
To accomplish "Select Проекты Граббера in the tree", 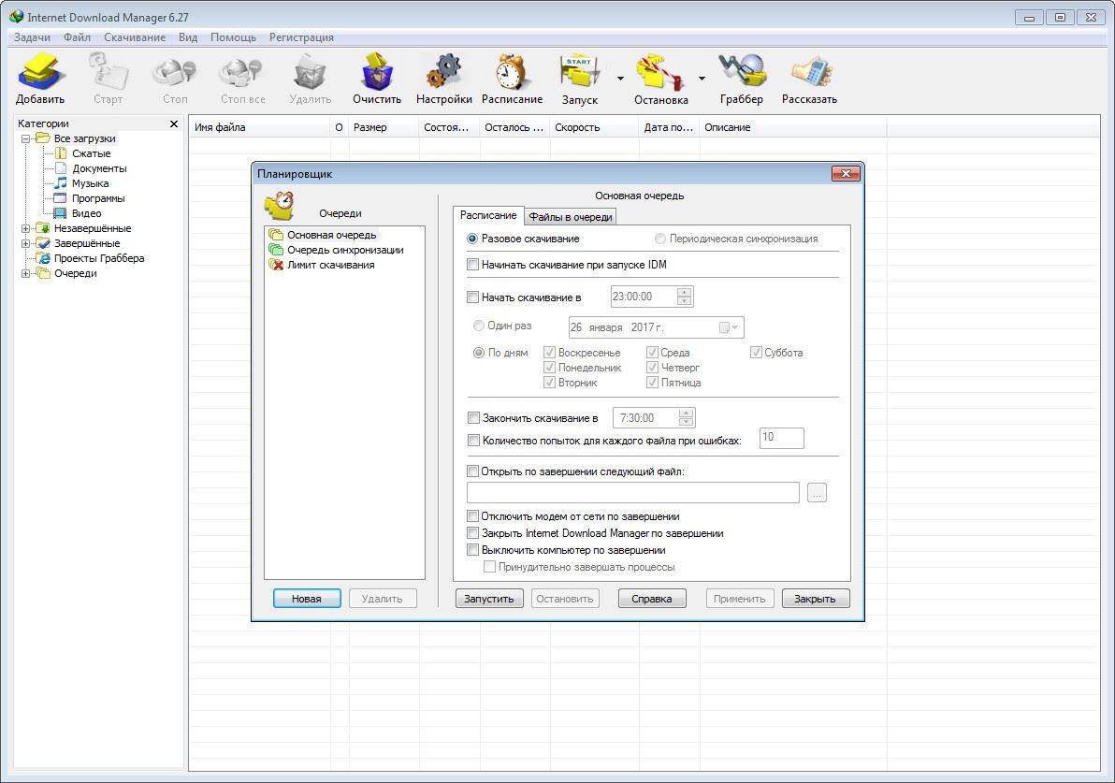I will [99, 258].
